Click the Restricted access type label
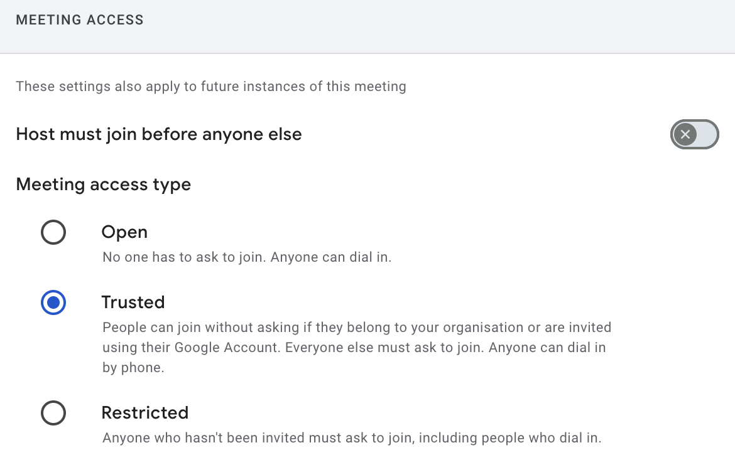This screenshot has width=735, height=460. 145,413
